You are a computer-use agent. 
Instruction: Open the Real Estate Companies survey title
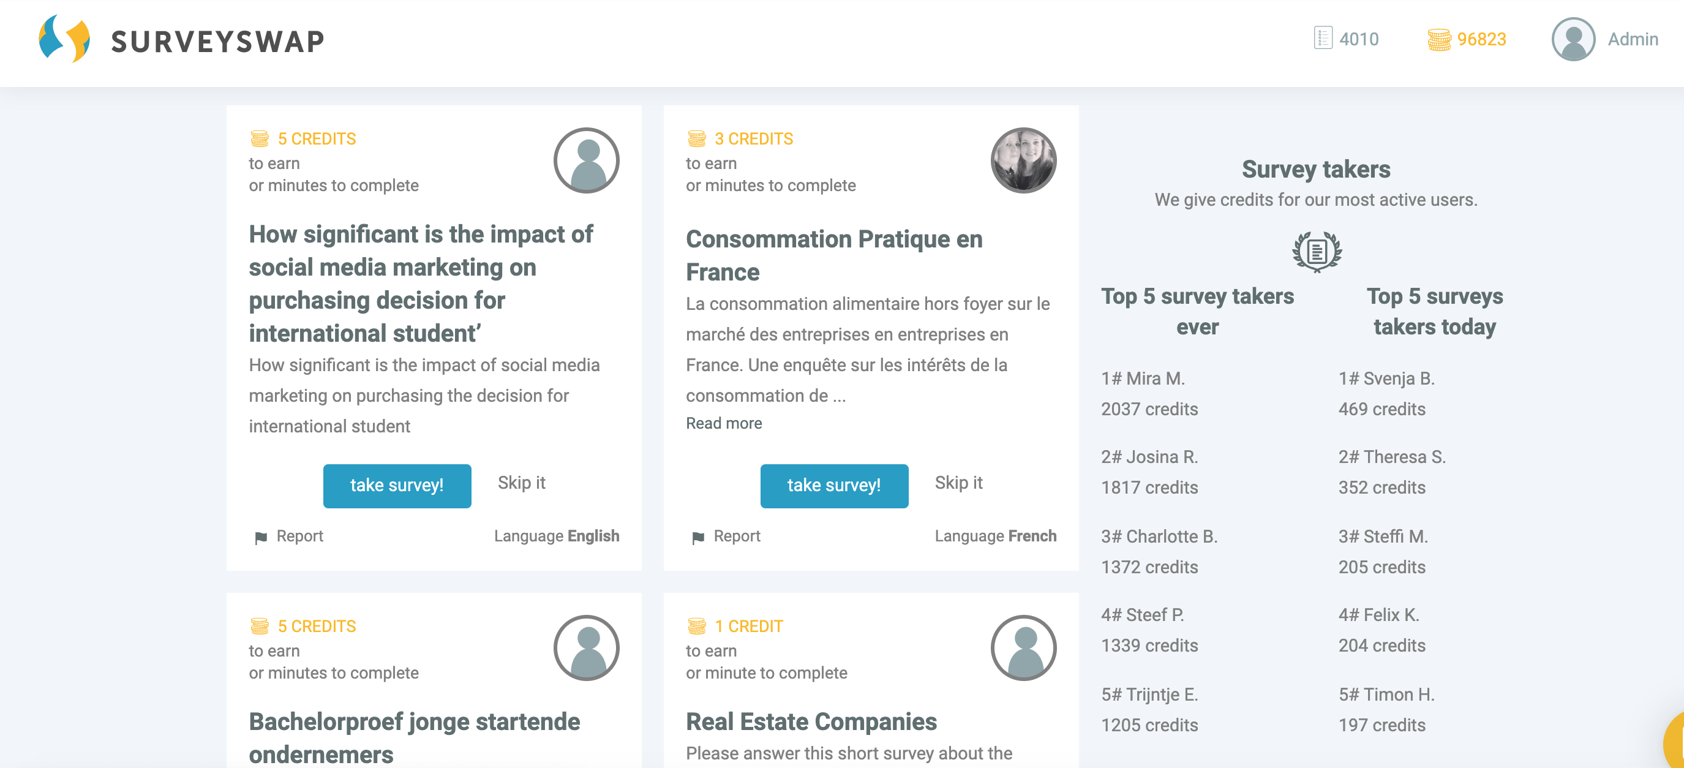coord(811,721)
